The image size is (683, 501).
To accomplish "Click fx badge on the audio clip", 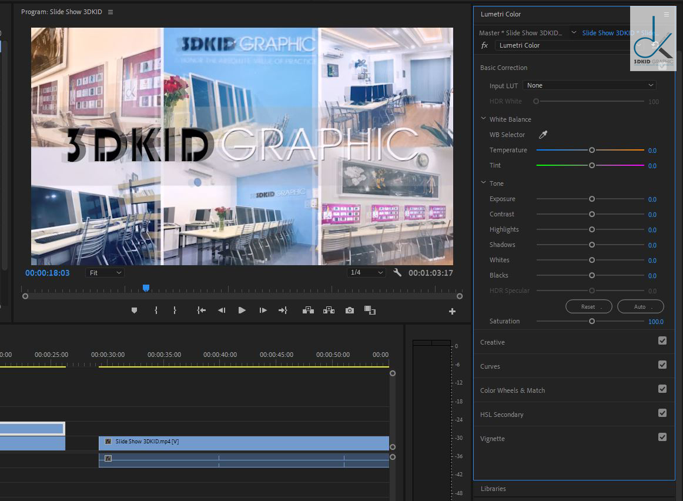I will click(108, 458).
